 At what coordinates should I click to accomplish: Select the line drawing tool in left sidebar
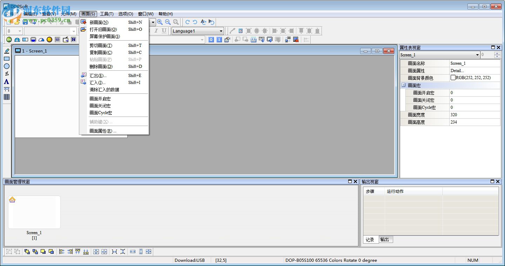7,51
